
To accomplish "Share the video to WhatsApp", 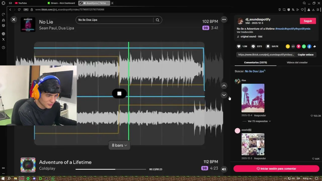I will (x=304, y=47).
